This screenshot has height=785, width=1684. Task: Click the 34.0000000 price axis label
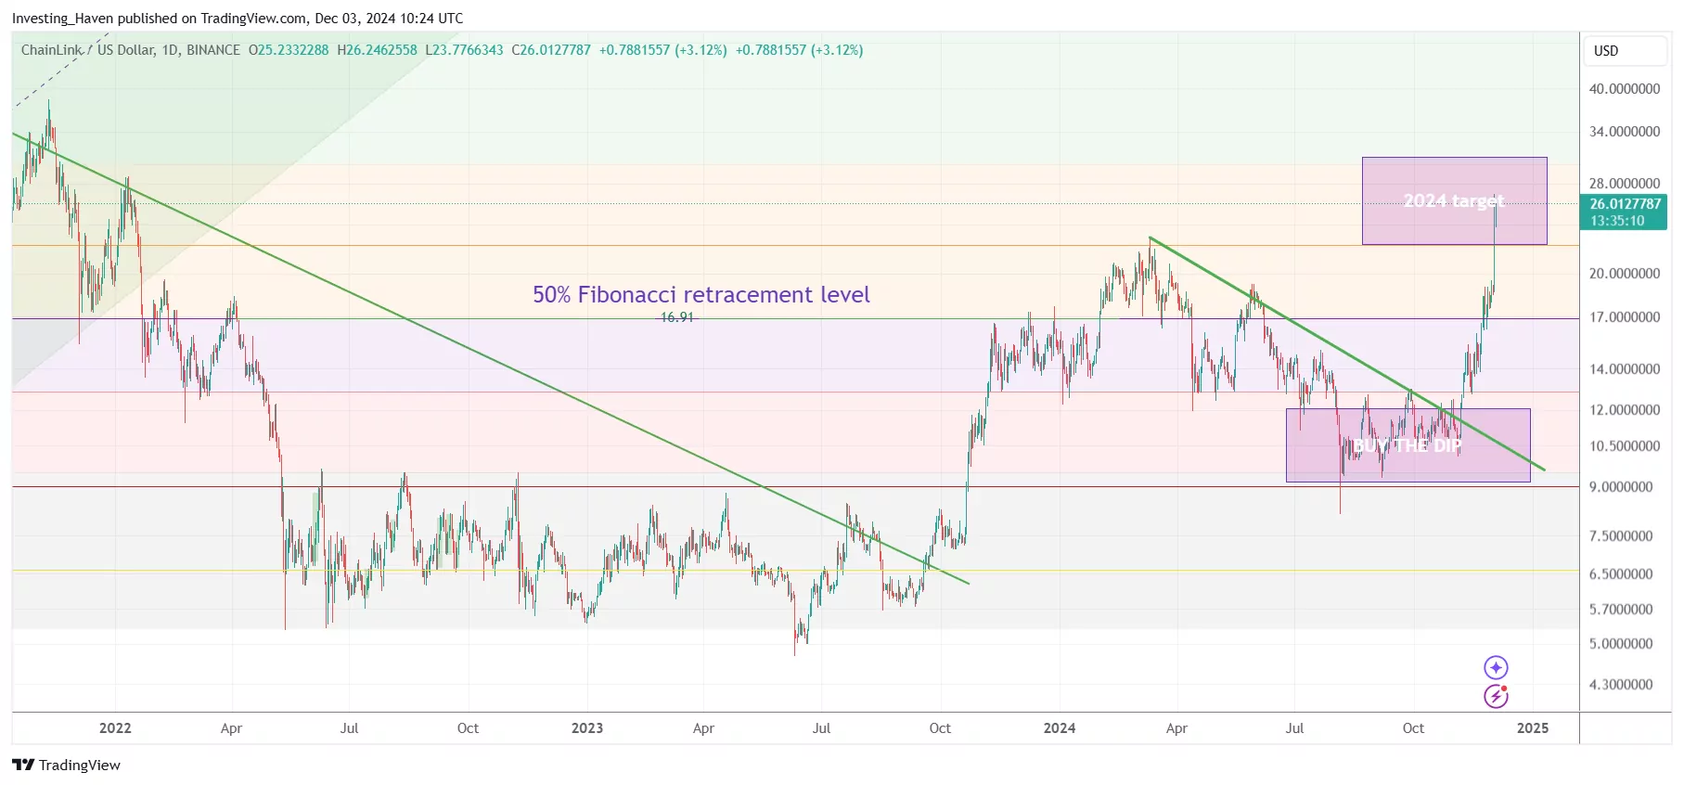coord(1625,132)
